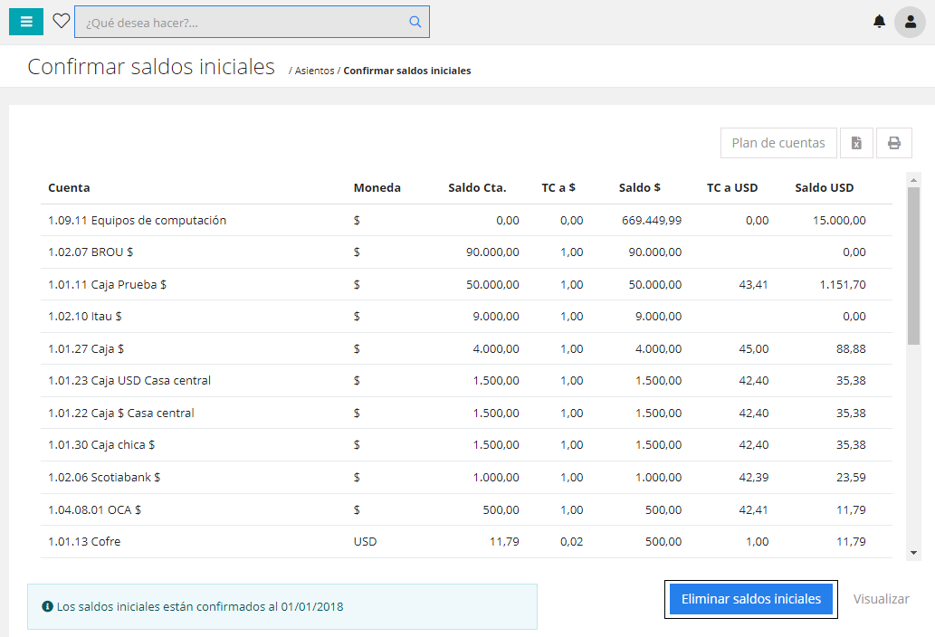Open notifications bell
This screenshot has width=935, height=637.
[879, 22]
